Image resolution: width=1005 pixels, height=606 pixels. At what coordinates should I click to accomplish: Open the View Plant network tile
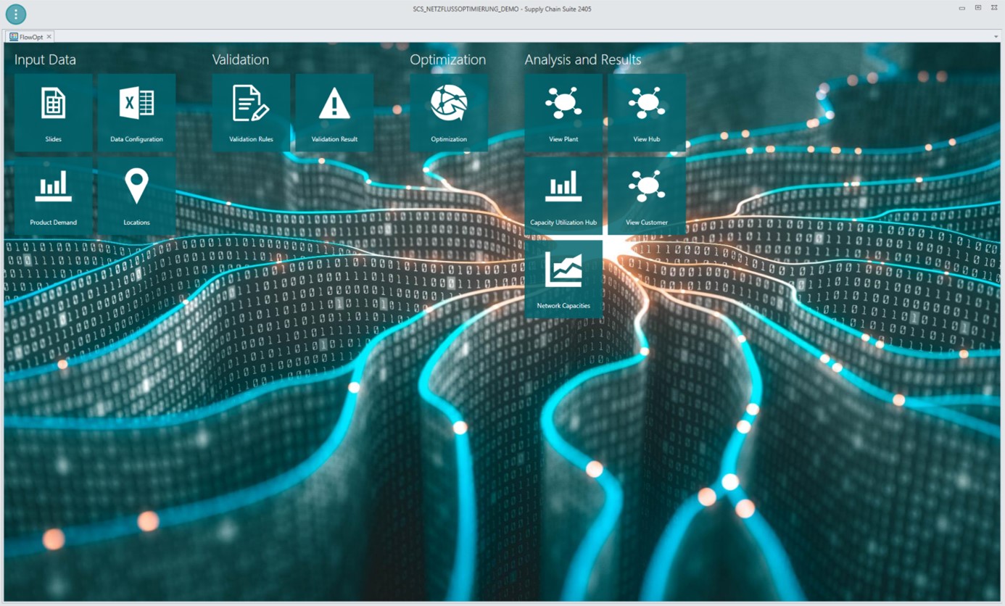tap(563, 112)
